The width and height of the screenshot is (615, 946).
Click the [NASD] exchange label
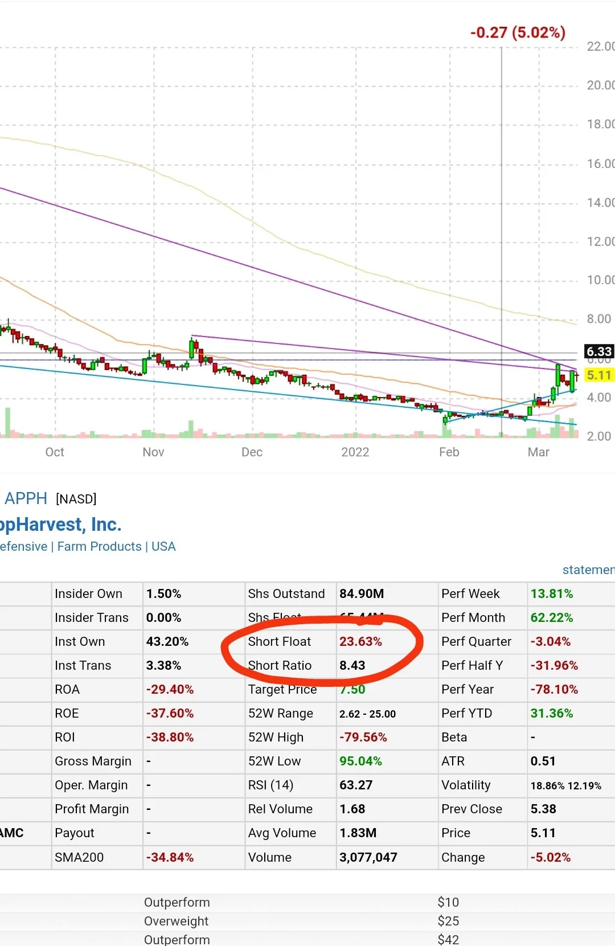(x=76, y=499)
